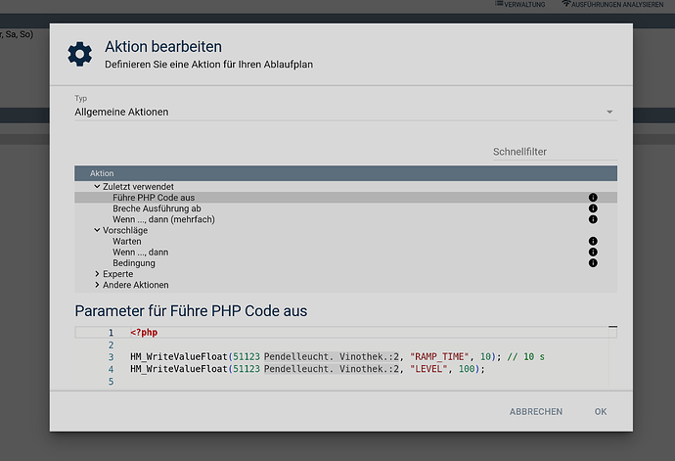Click the ABBRECHEN button
This screenshot has width=675, height=461.
pos(536,411)
